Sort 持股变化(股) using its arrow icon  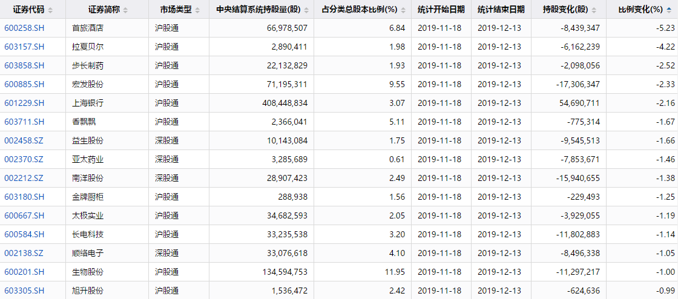(593, 10)
